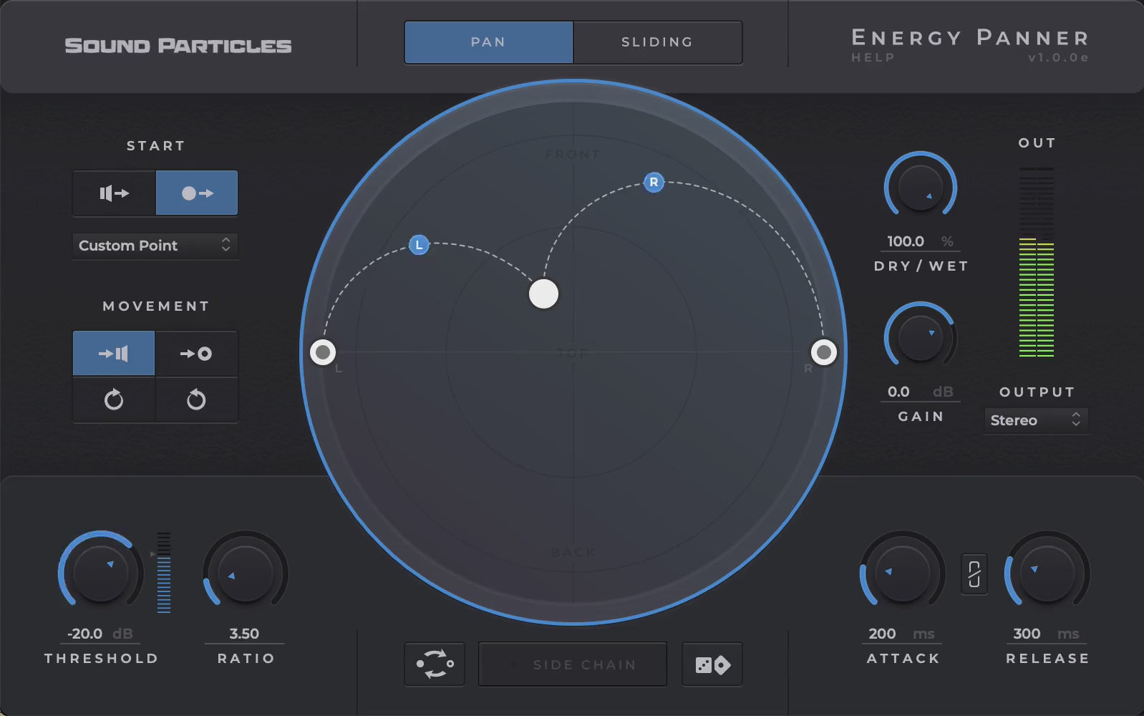Switch to the PAN tab

tap(488, 42)
